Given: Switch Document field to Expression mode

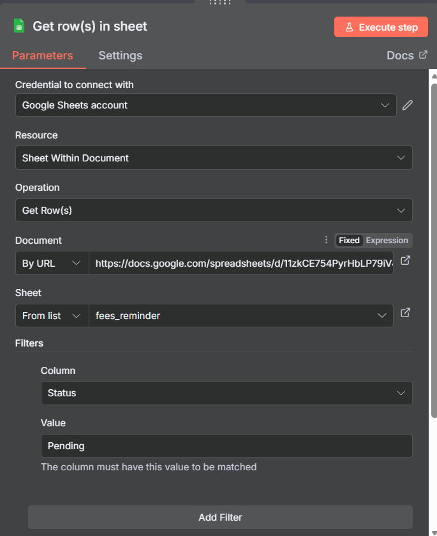Looking at the screenshot, I should click(x=387, y=241).
